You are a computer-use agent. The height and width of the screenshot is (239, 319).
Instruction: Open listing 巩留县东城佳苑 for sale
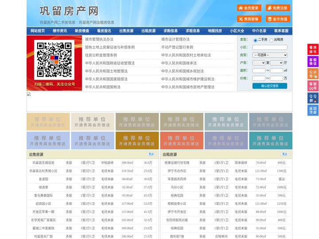43,163
